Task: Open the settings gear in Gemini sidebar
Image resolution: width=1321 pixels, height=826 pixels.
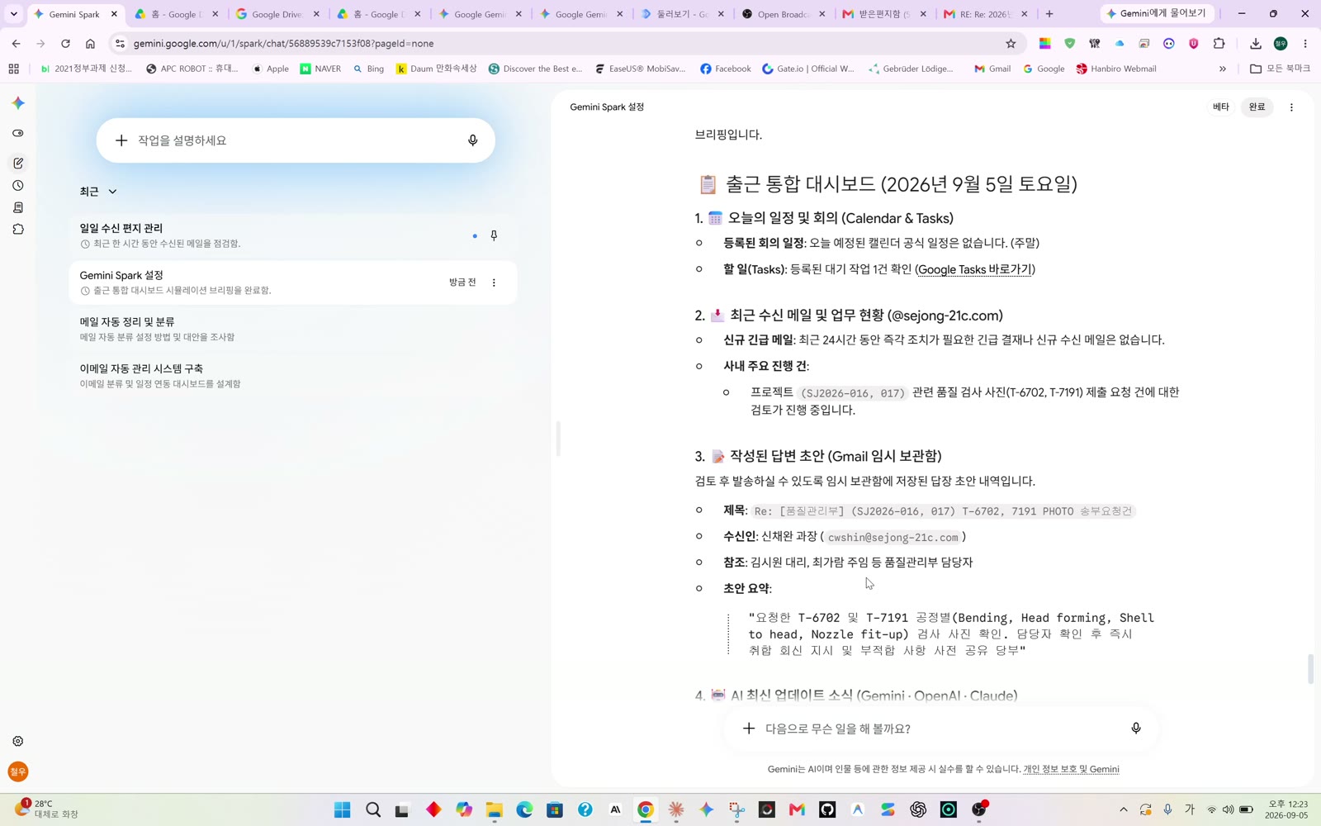Action: click(18, 742)
